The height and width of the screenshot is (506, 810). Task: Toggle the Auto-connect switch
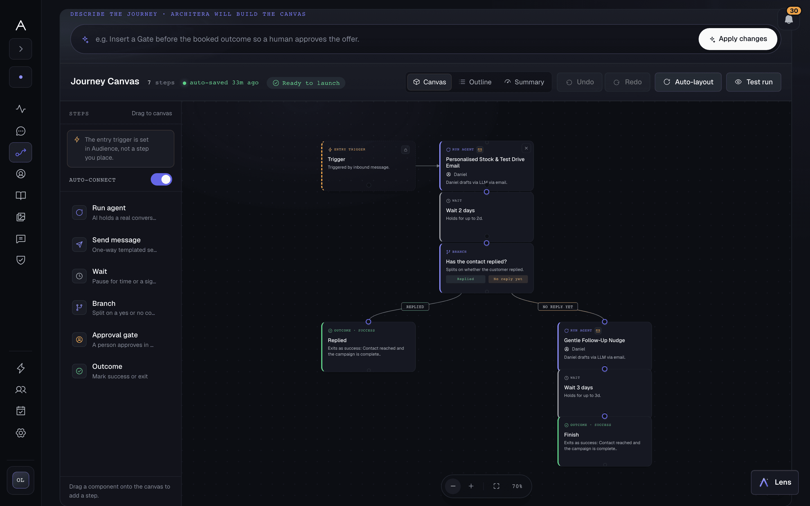pyautogui.click(x=161, y=179)
